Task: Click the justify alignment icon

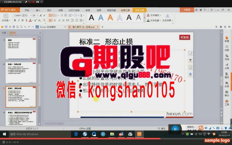Action: pos(63,20)
